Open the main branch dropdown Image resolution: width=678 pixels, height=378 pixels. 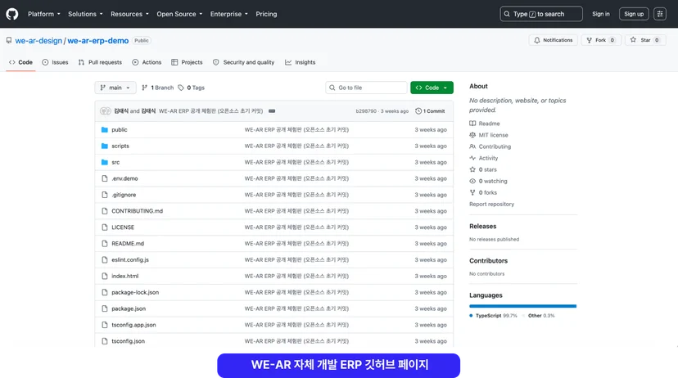tap(115, 88)
